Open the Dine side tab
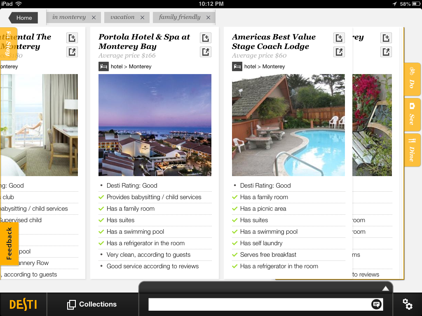 [412, 150]
